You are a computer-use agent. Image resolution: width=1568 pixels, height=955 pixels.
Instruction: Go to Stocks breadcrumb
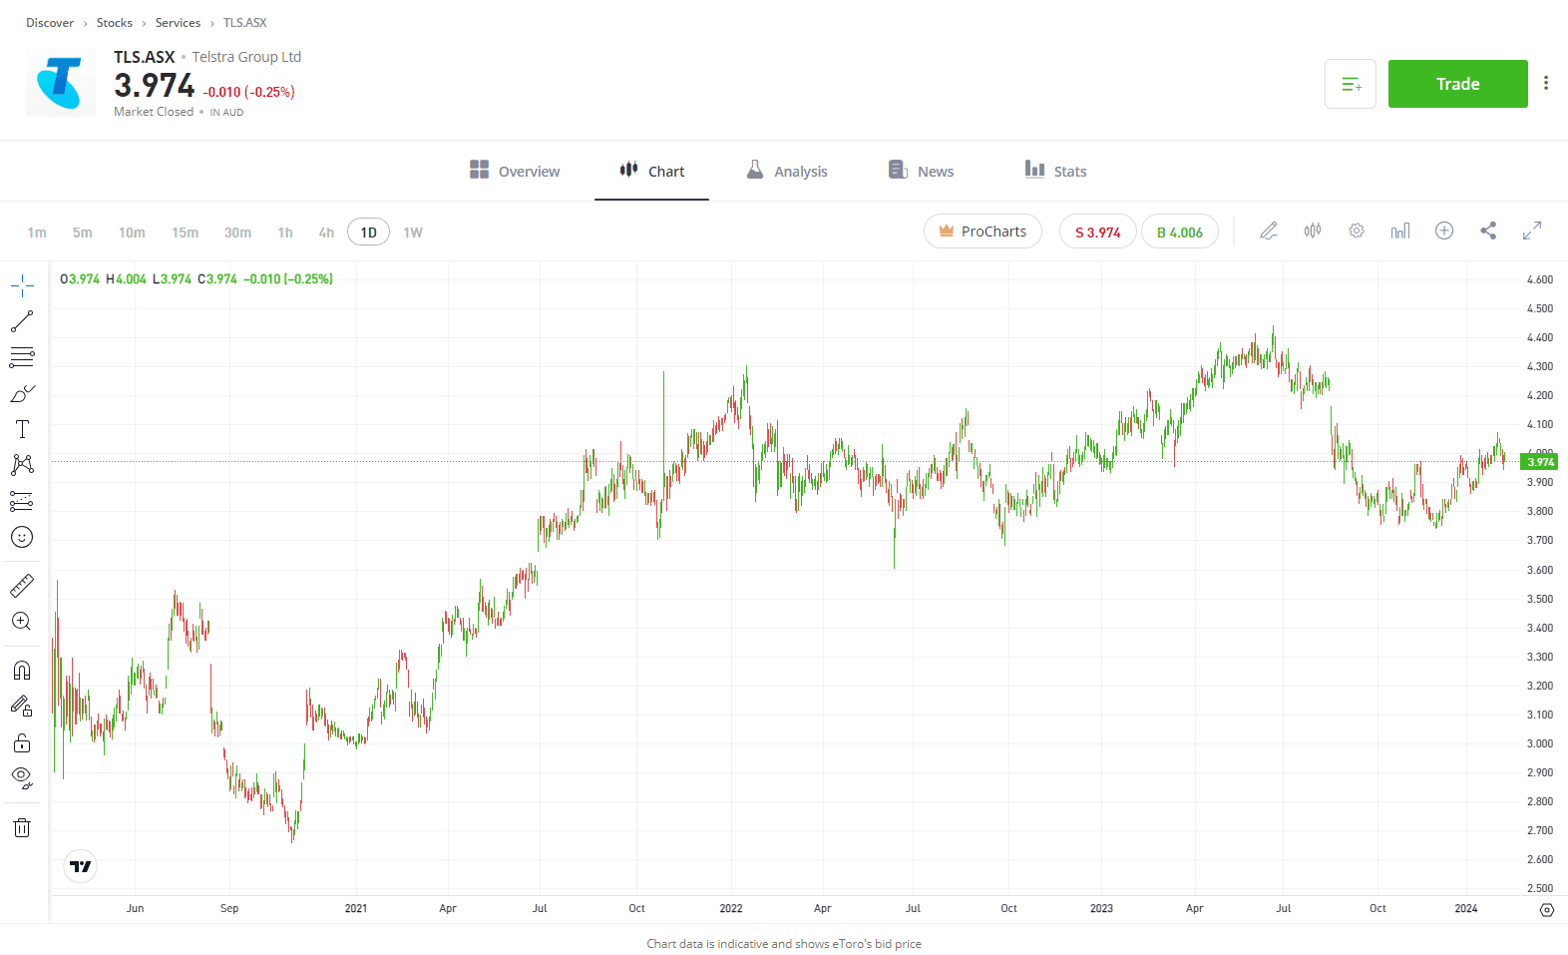pyautogui.click(x=115, y=23)
